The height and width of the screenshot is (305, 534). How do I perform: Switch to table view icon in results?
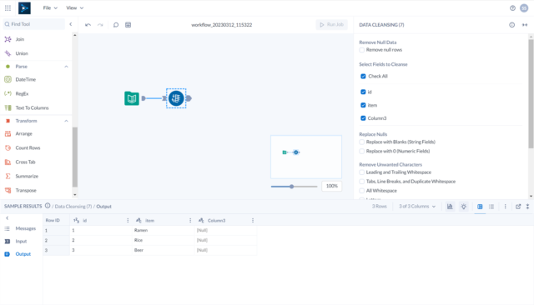[480, 207]
